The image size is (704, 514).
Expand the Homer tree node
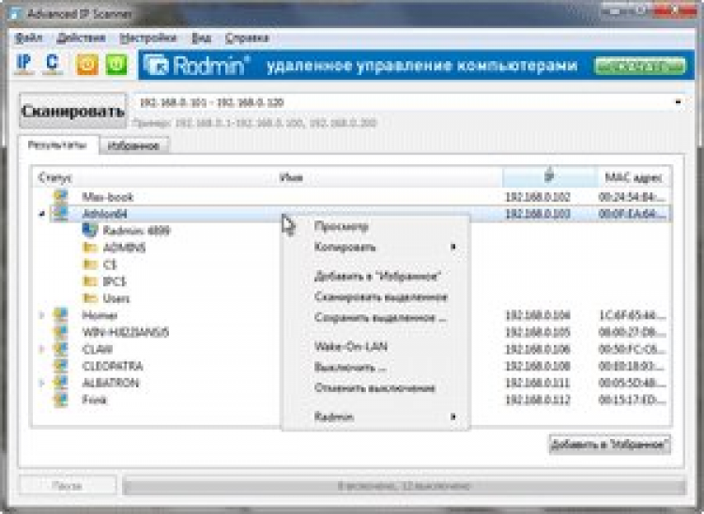click(41, 315)
